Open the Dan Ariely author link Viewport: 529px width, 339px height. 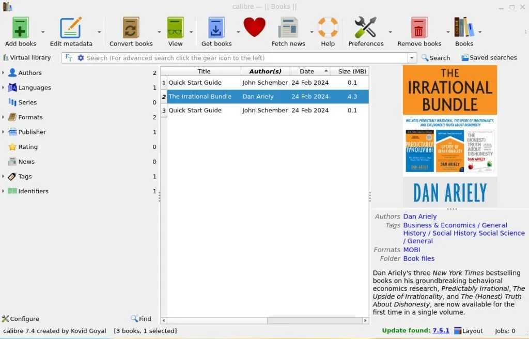click(x=419, y=217)
